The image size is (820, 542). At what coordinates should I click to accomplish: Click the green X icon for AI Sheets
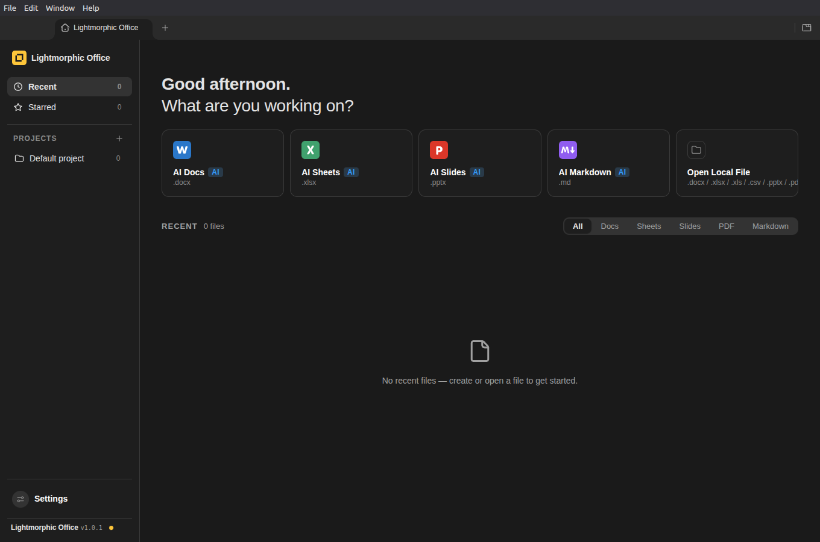[311, 150]
